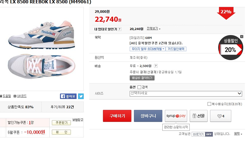The image size is (248, 143).
Task: Open the 사이즈 선택하세요 dropdown
Action: tap(186, 93)
